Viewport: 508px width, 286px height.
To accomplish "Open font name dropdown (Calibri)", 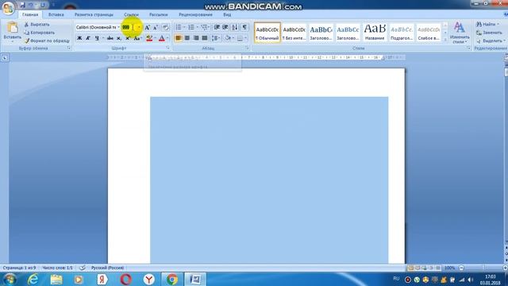I will [x=118, y=27].
